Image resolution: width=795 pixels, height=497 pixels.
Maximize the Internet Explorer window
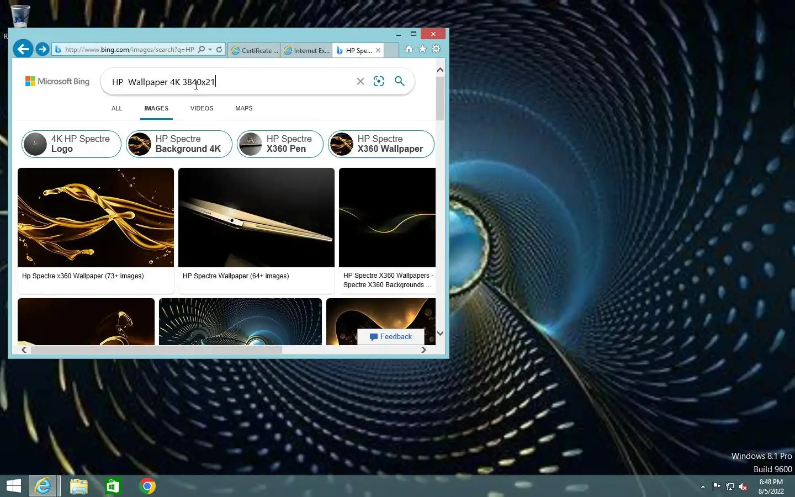[413, 34]
